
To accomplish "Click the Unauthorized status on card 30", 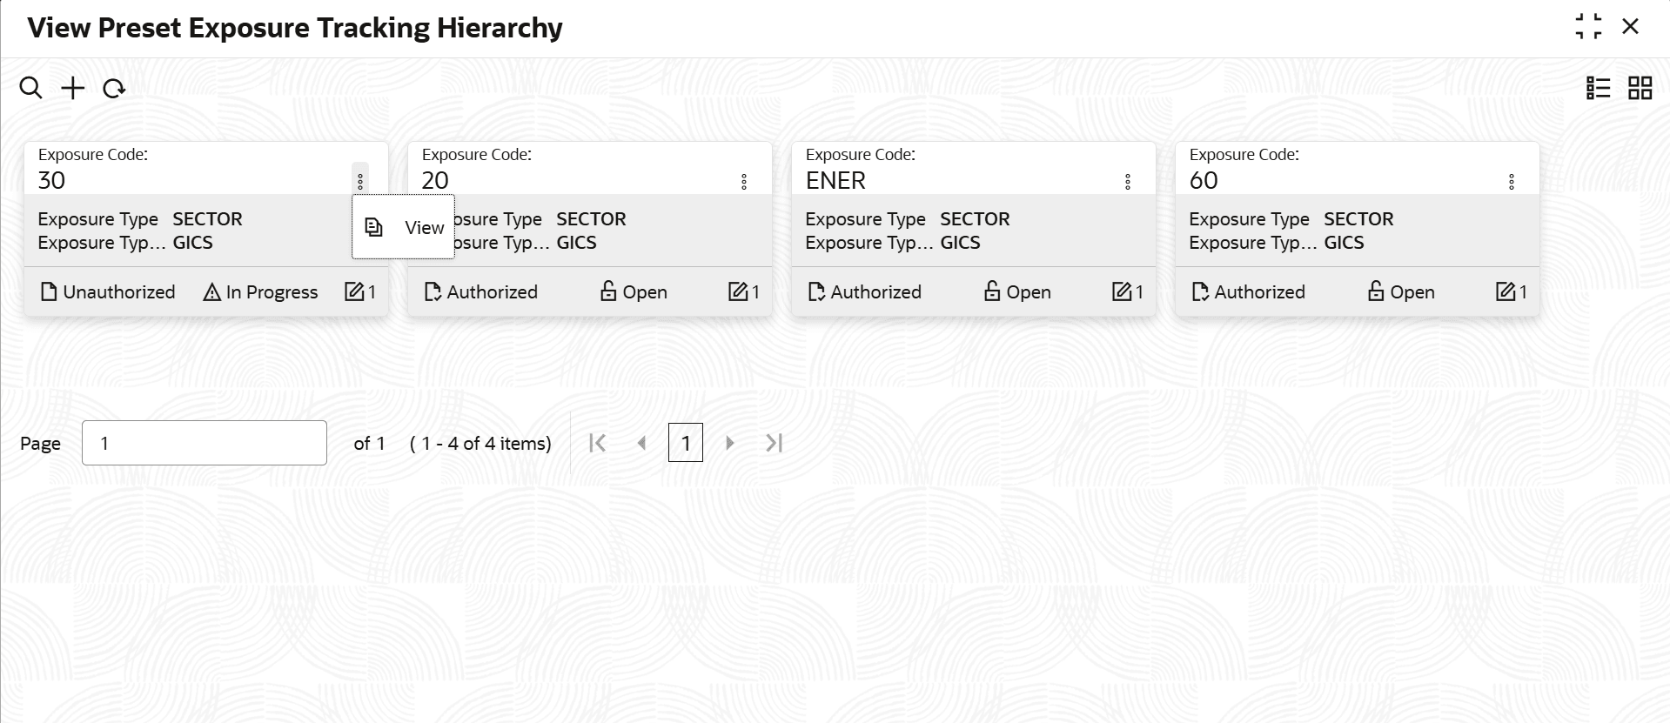I will point(108,292).
